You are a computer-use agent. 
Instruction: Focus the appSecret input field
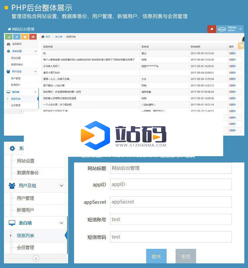click(x=171, y=202)
